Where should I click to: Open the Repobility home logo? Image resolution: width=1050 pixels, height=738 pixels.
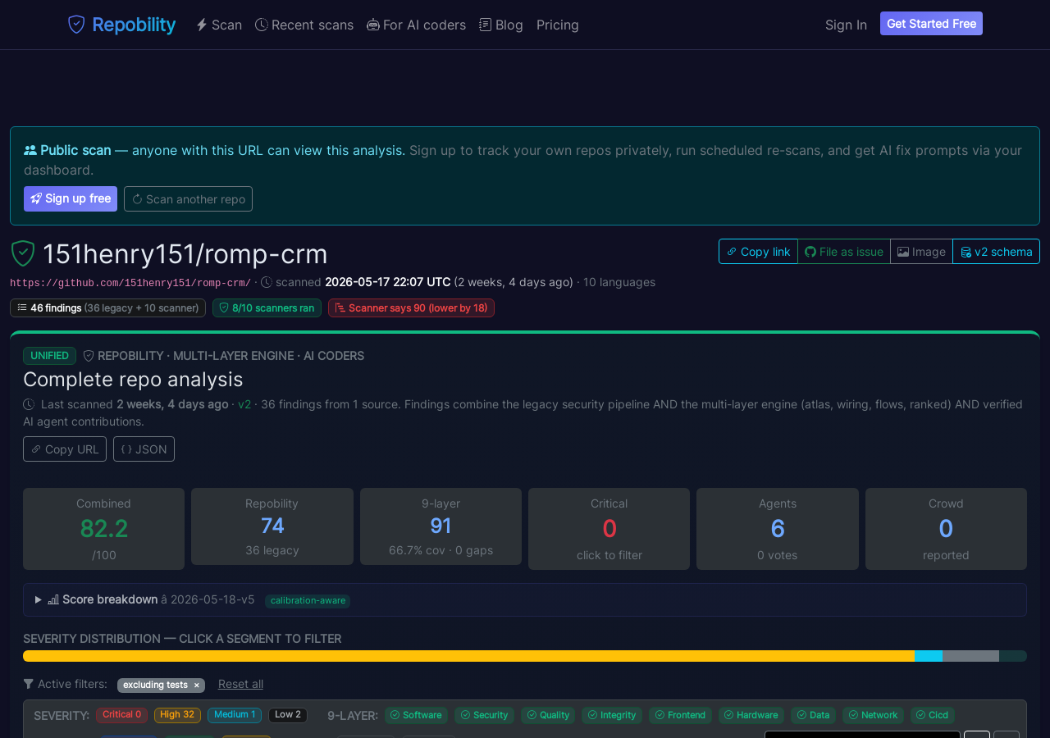(121, 25)
